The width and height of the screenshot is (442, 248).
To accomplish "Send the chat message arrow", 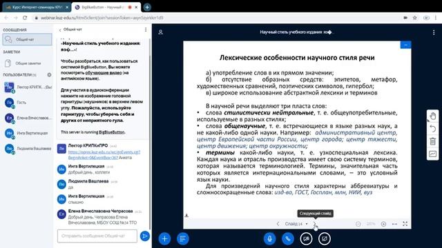I will (145, 236).
